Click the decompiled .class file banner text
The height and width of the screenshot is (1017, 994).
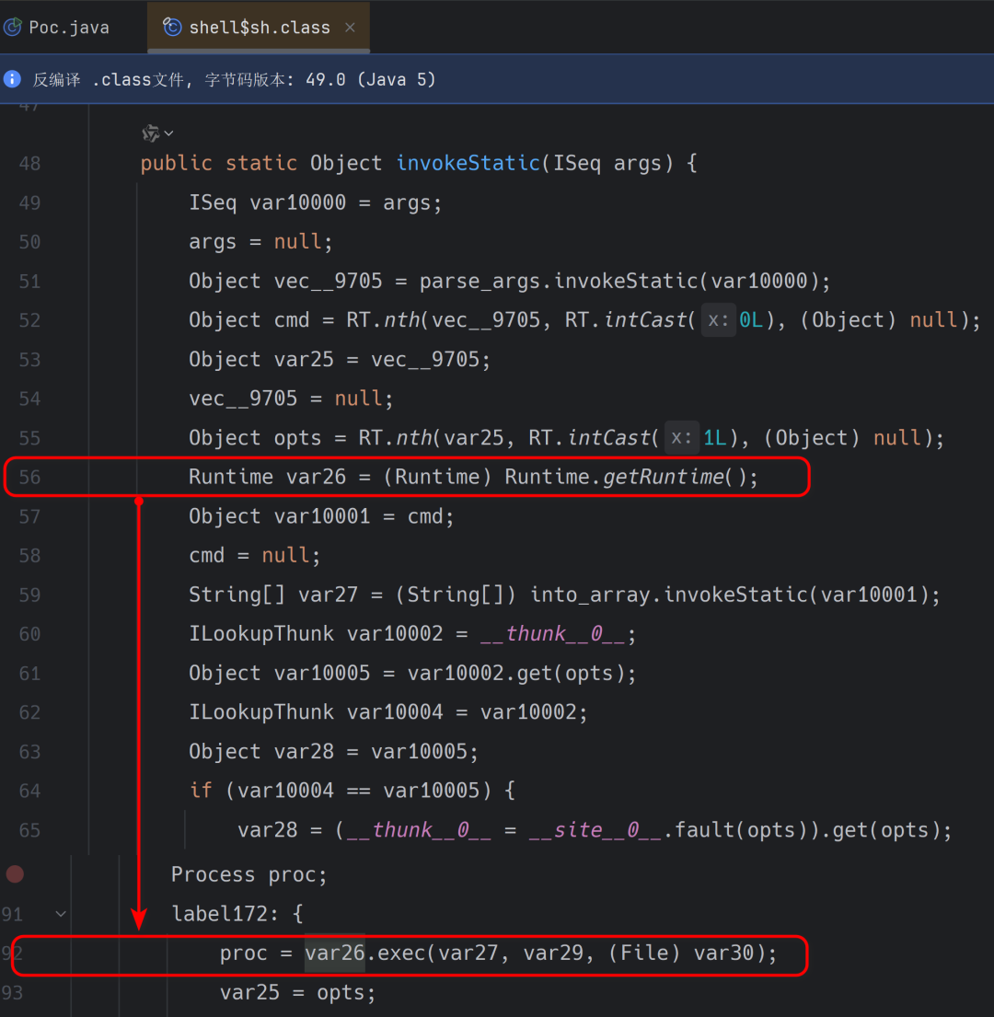(x=234, y=80)
